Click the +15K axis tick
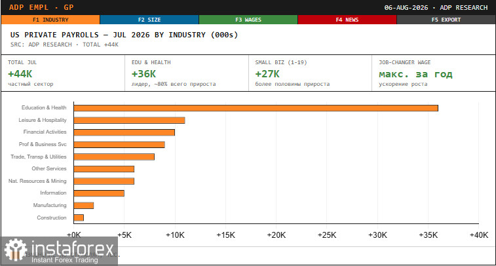 click(225, 235)
